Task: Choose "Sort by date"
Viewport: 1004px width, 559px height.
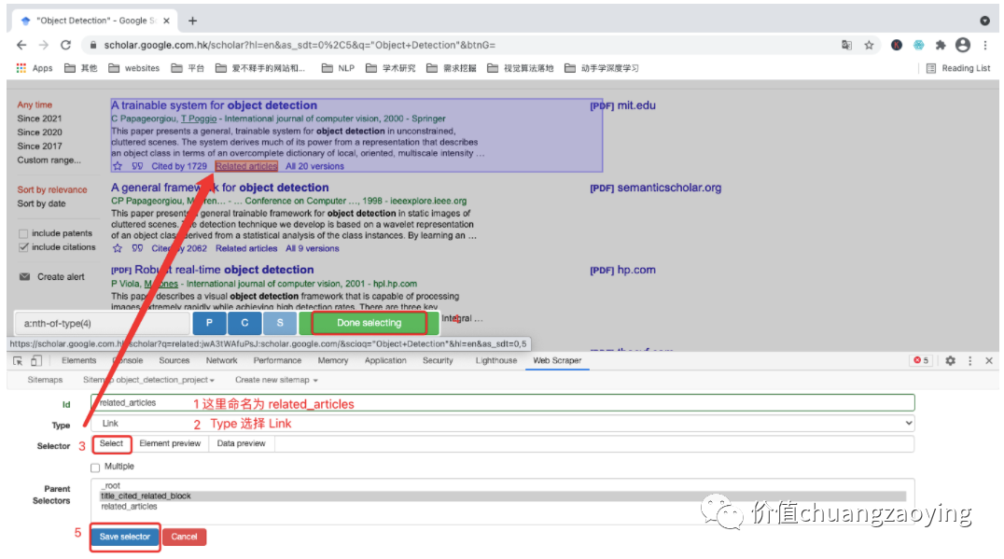Action: pos(42,203)
